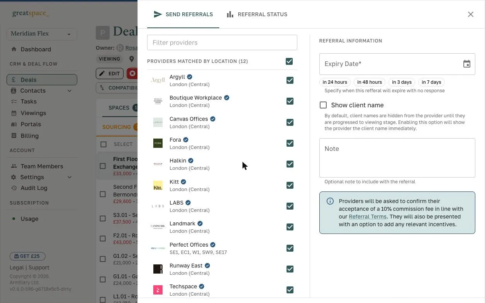The image size is (485, 303).
Task: Toggle select-all providers matched by location checkbox
Action: (289, 61)
